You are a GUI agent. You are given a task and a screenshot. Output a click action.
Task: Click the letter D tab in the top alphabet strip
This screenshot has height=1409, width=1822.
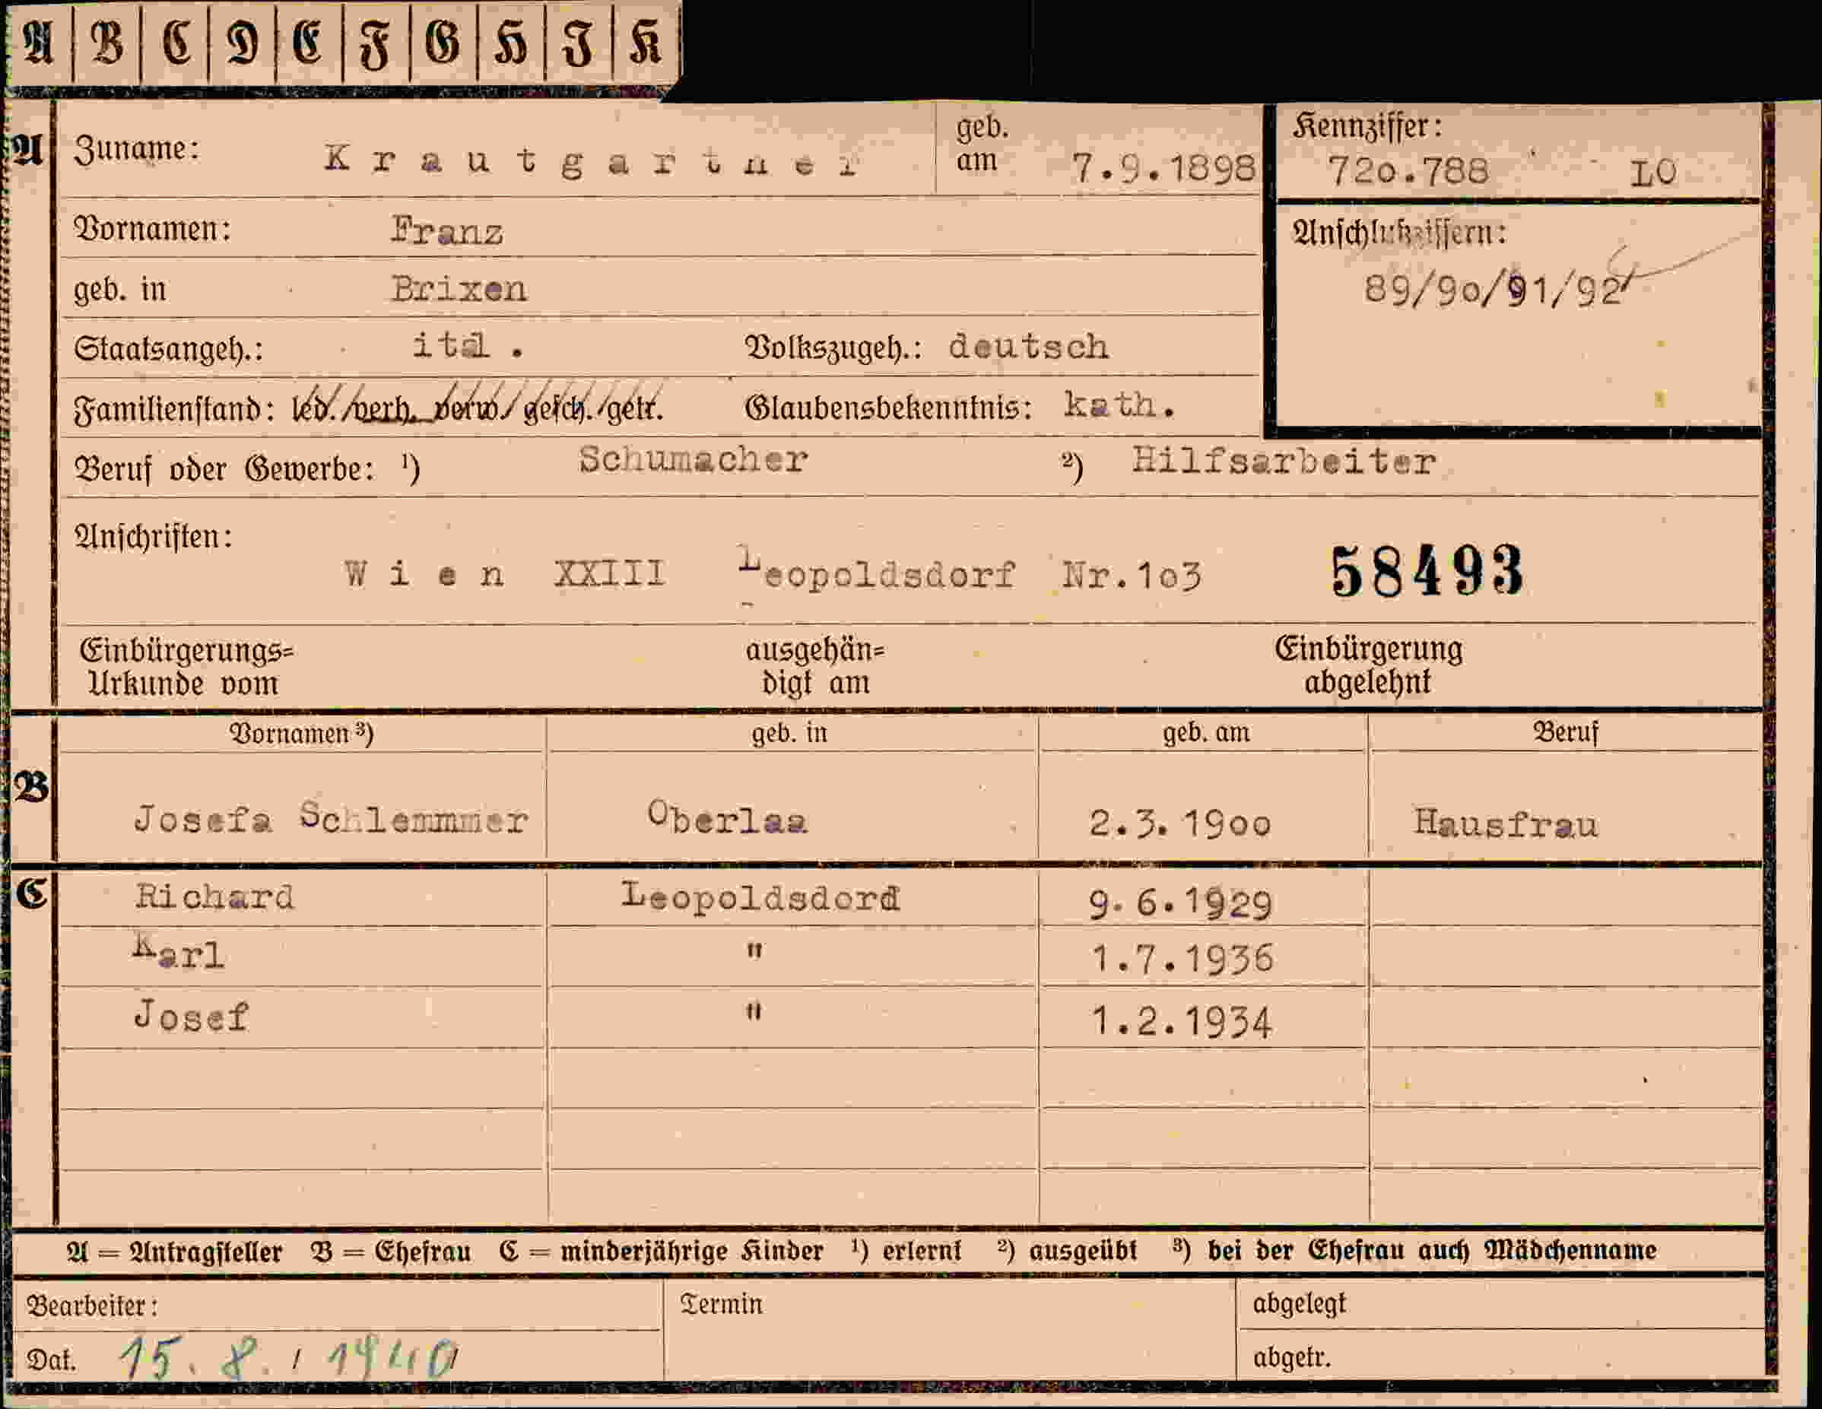pyautogui.click(x=242, y=43)
